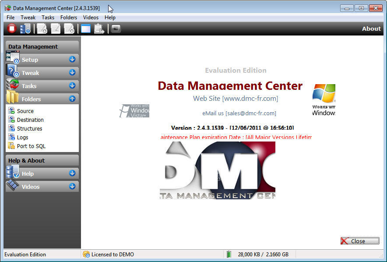Screen dimensions: 387x262
Task: Open the database help toolbar icon
Action: 25,28
